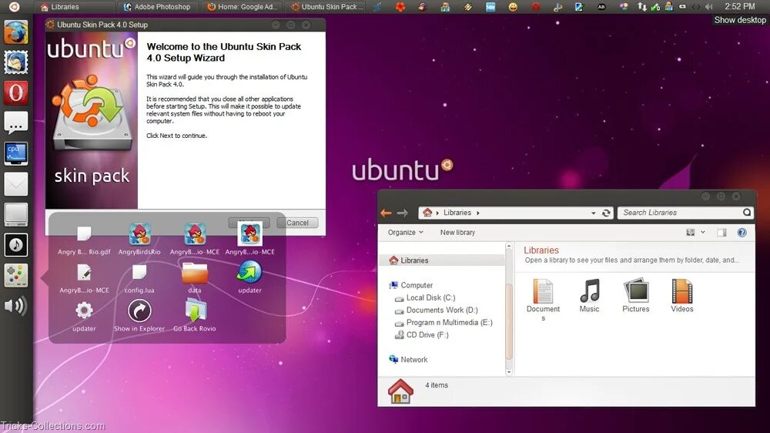Click the red Opera tray icon
Image resolution: width=770 pixels, height=433 pixels.
coord(535,7)
